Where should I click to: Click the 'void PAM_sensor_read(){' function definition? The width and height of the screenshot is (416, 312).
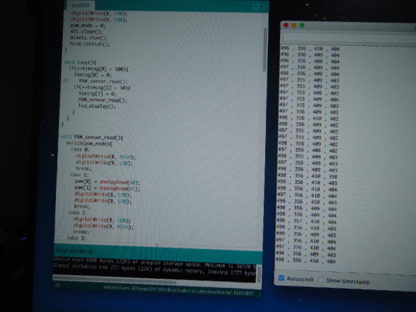pyautogui.click(x=92, y=137)
